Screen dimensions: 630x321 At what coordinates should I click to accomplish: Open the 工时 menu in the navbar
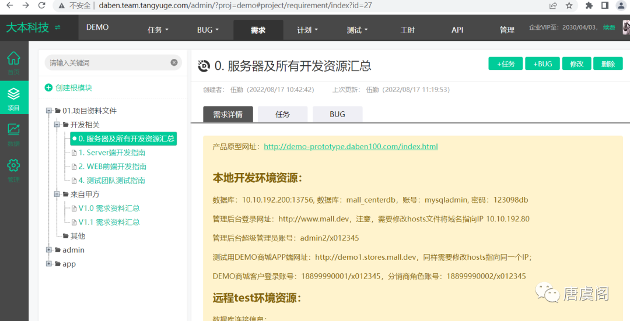[x=407, y=30]
